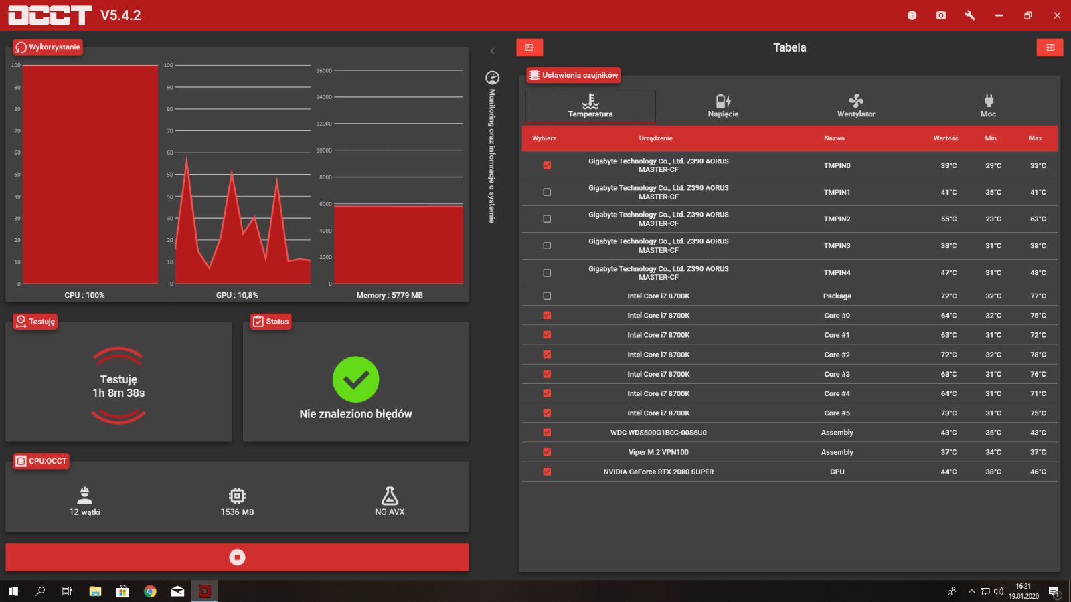Click the 12 wątki threads icon

click(x=85, y=496)
